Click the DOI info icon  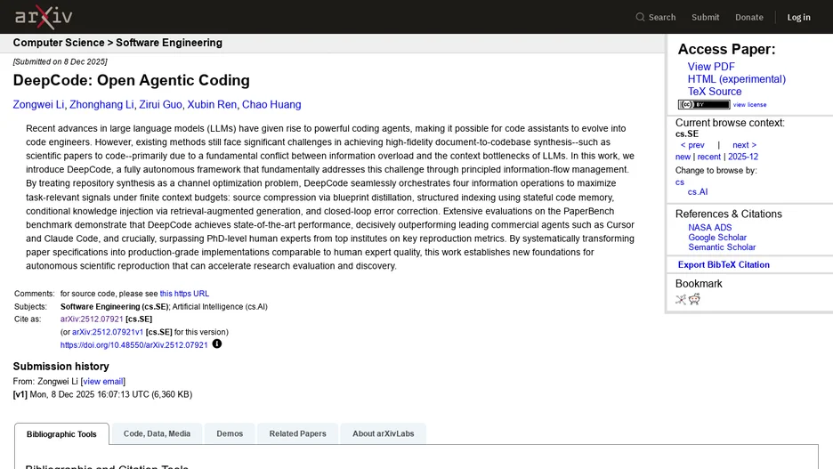coord(217,344)
